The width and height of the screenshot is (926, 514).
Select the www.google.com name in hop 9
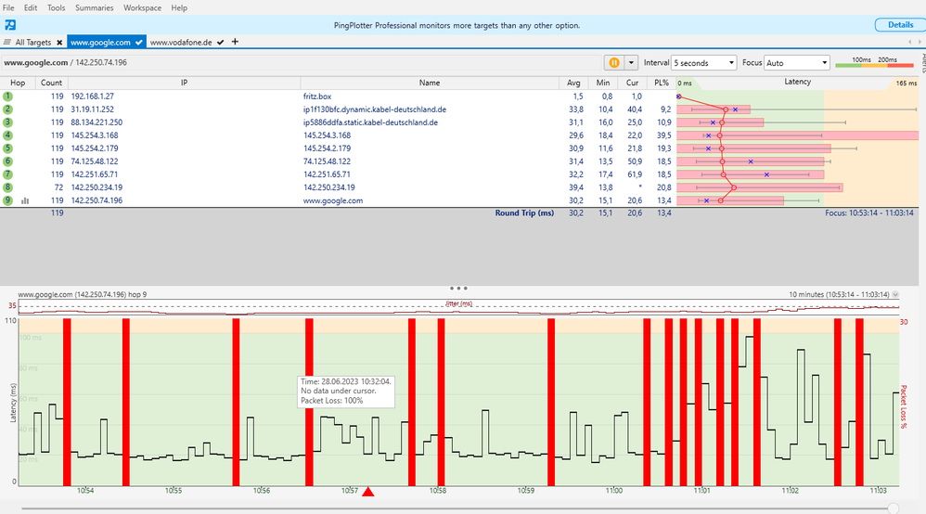(333, 200)
